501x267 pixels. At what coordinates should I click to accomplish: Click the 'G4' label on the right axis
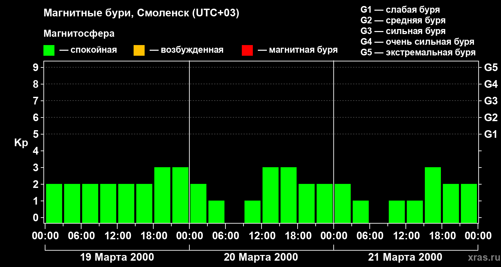tap(491, 84)
